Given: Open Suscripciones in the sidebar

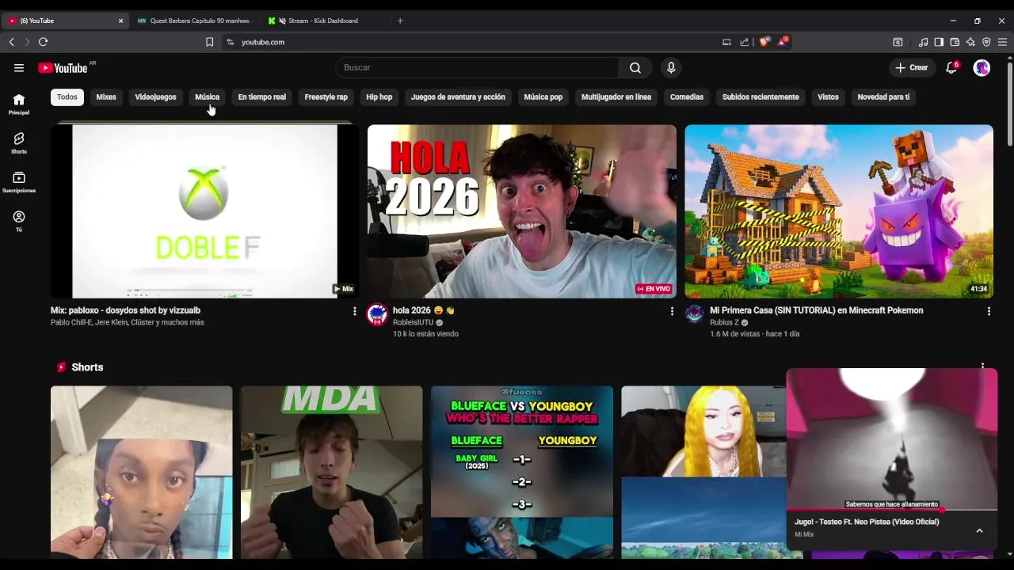Looking at the screenshot, I should [x=19, y=182].
